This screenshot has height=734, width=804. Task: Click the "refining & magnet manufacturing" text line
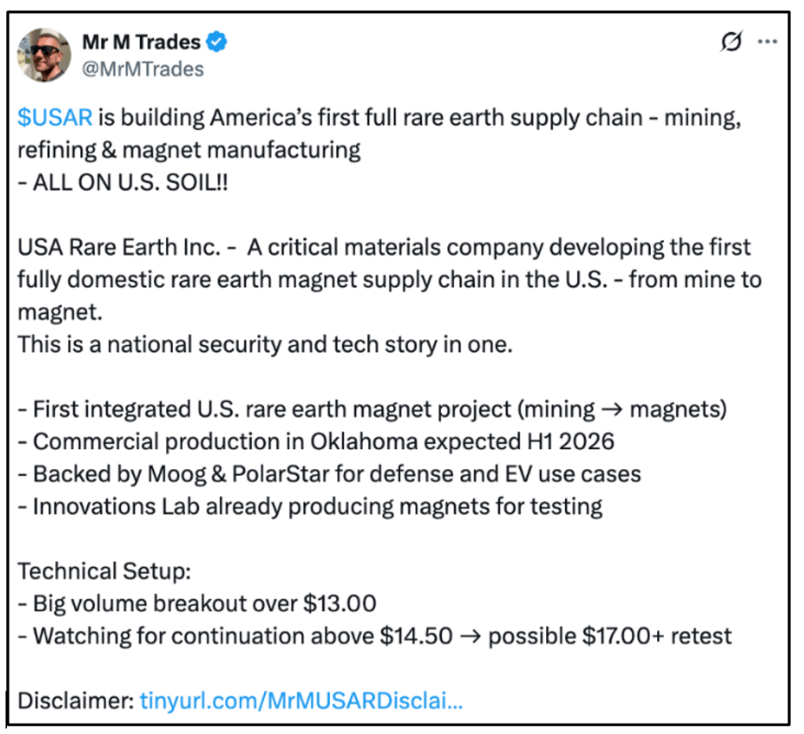[189, 149]
